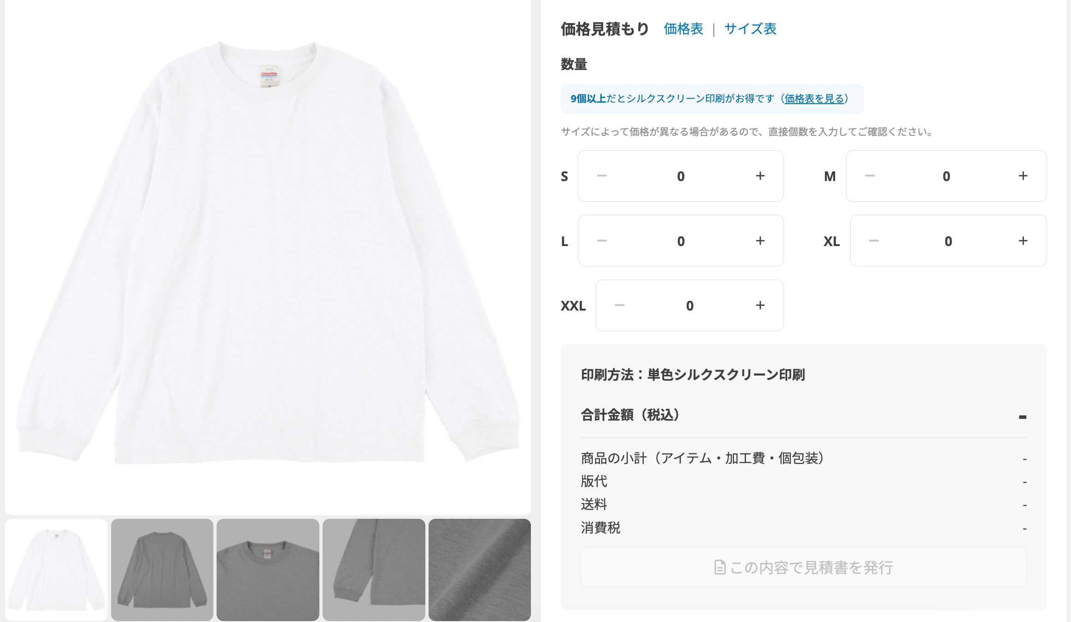Increase S size quantity with plus
1071x622 pixels.
(x=760, y=176)
